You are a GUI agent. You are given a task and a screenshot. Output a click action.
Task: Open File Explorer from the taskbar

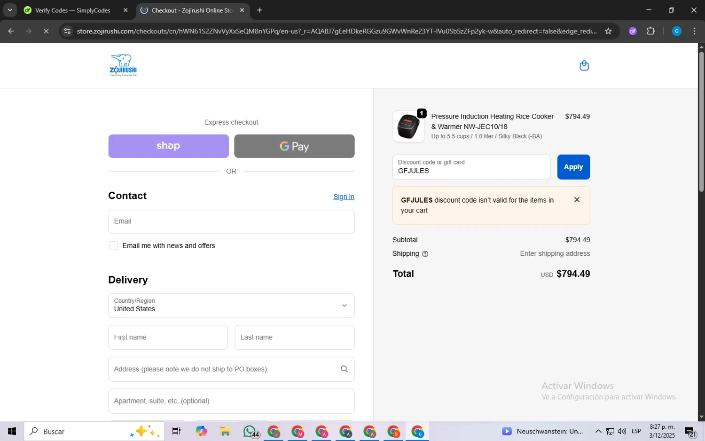tap(225, 431)
